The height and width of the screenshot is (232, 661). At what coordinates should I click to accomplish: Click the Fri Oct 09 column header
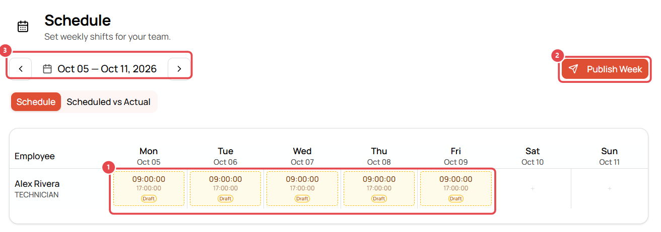coord(456,156)
